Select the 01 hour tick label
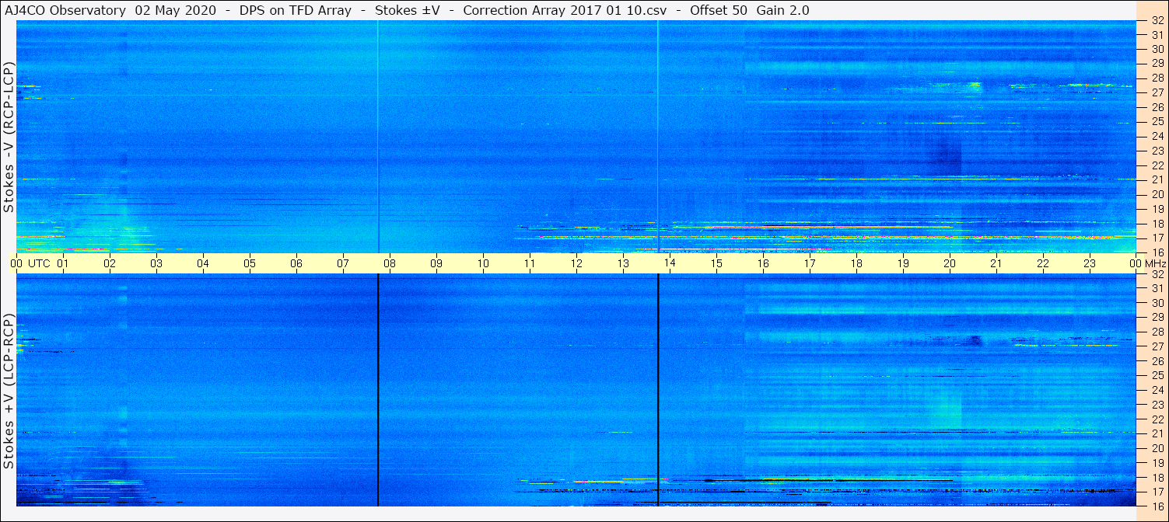This screenshot has height=522, width=1169. tap(63, 264)
